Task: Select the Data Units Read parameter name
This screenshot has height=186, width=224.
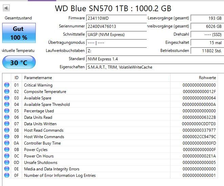Action: pos(38,117)
